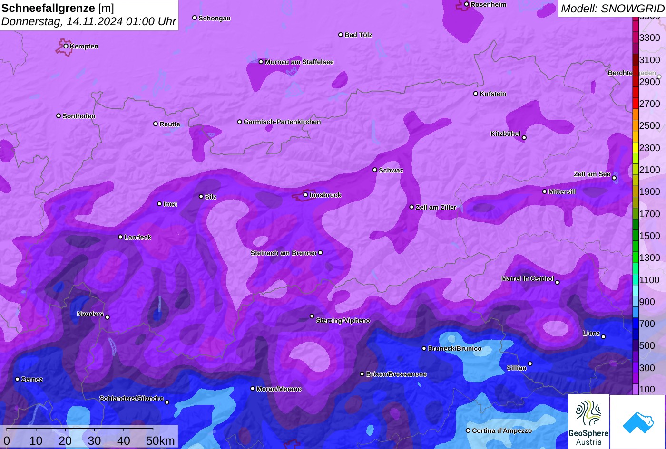Click the Sonthofen marker dot
Viewport: 666px width, 449px height.
59,116
